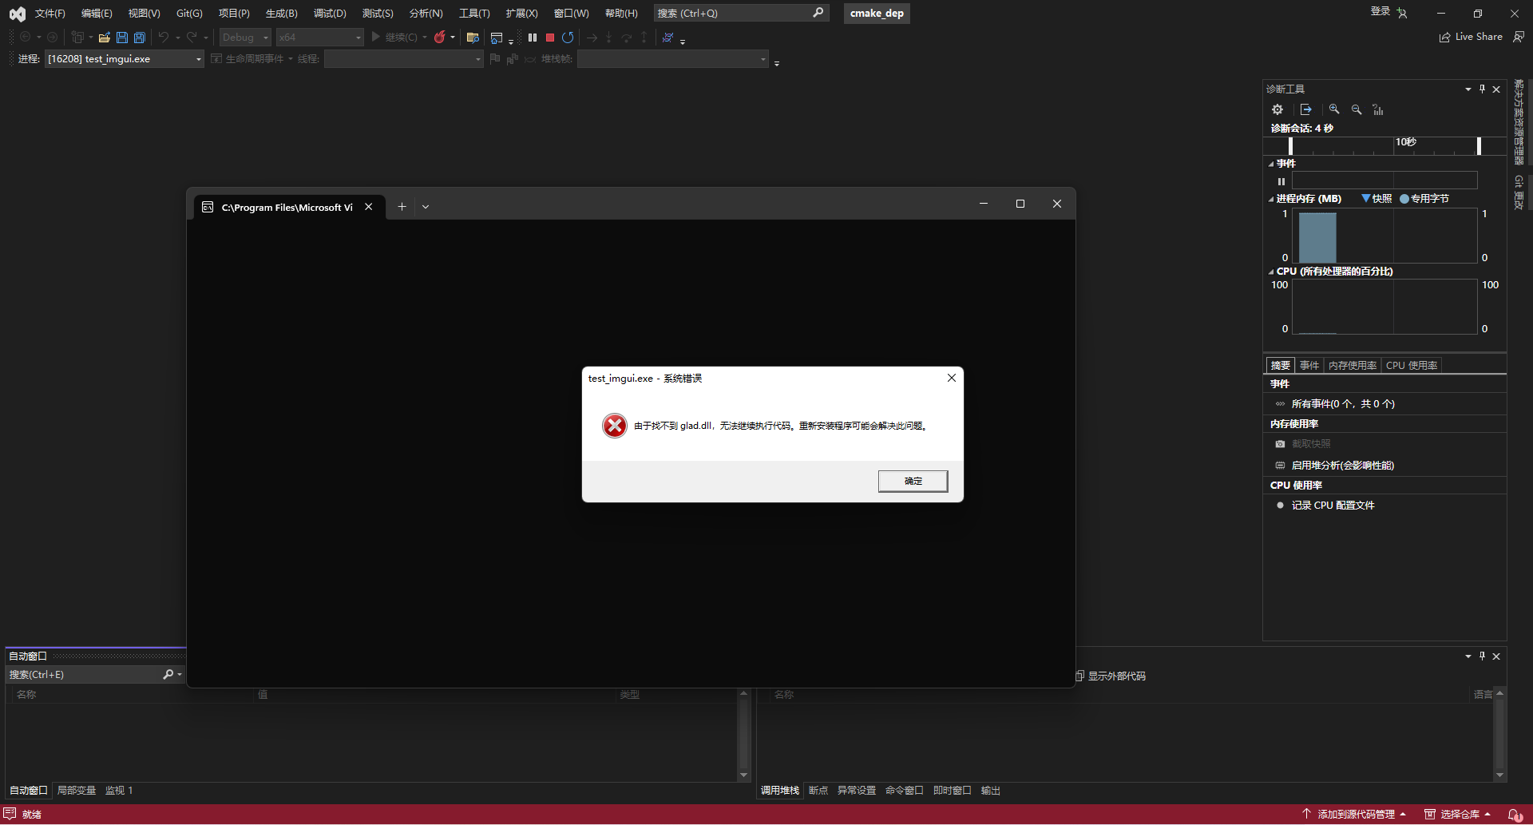
Task: Collapse the CPU percentage graph section
Action: pos(1271,272)
